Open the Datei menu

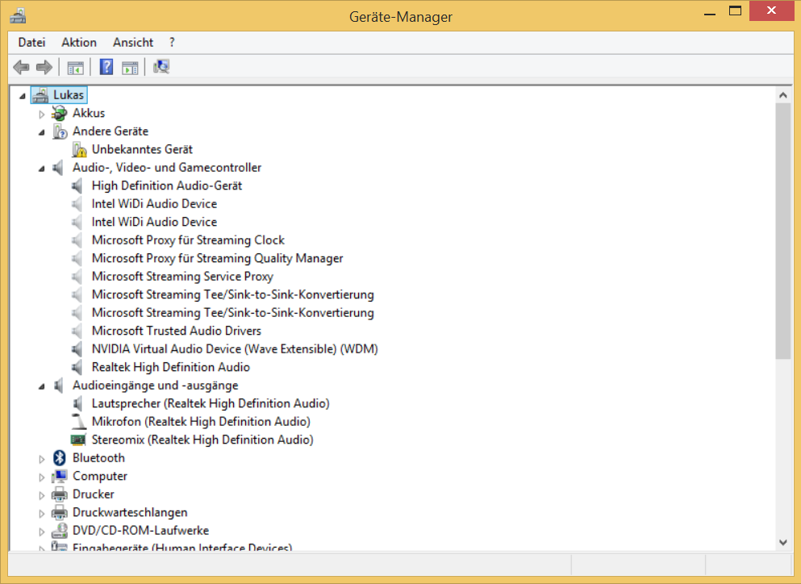[31, 43]
